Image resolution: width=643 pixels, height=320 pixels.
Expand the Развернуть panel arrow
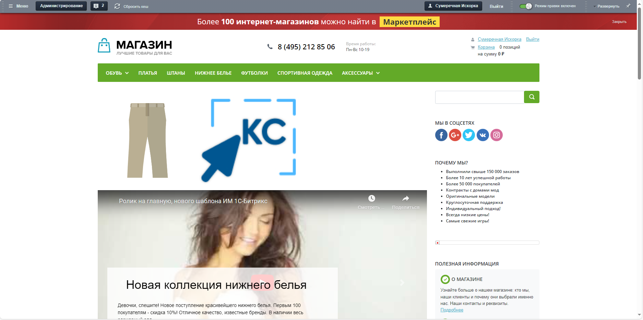pos(595,7)
